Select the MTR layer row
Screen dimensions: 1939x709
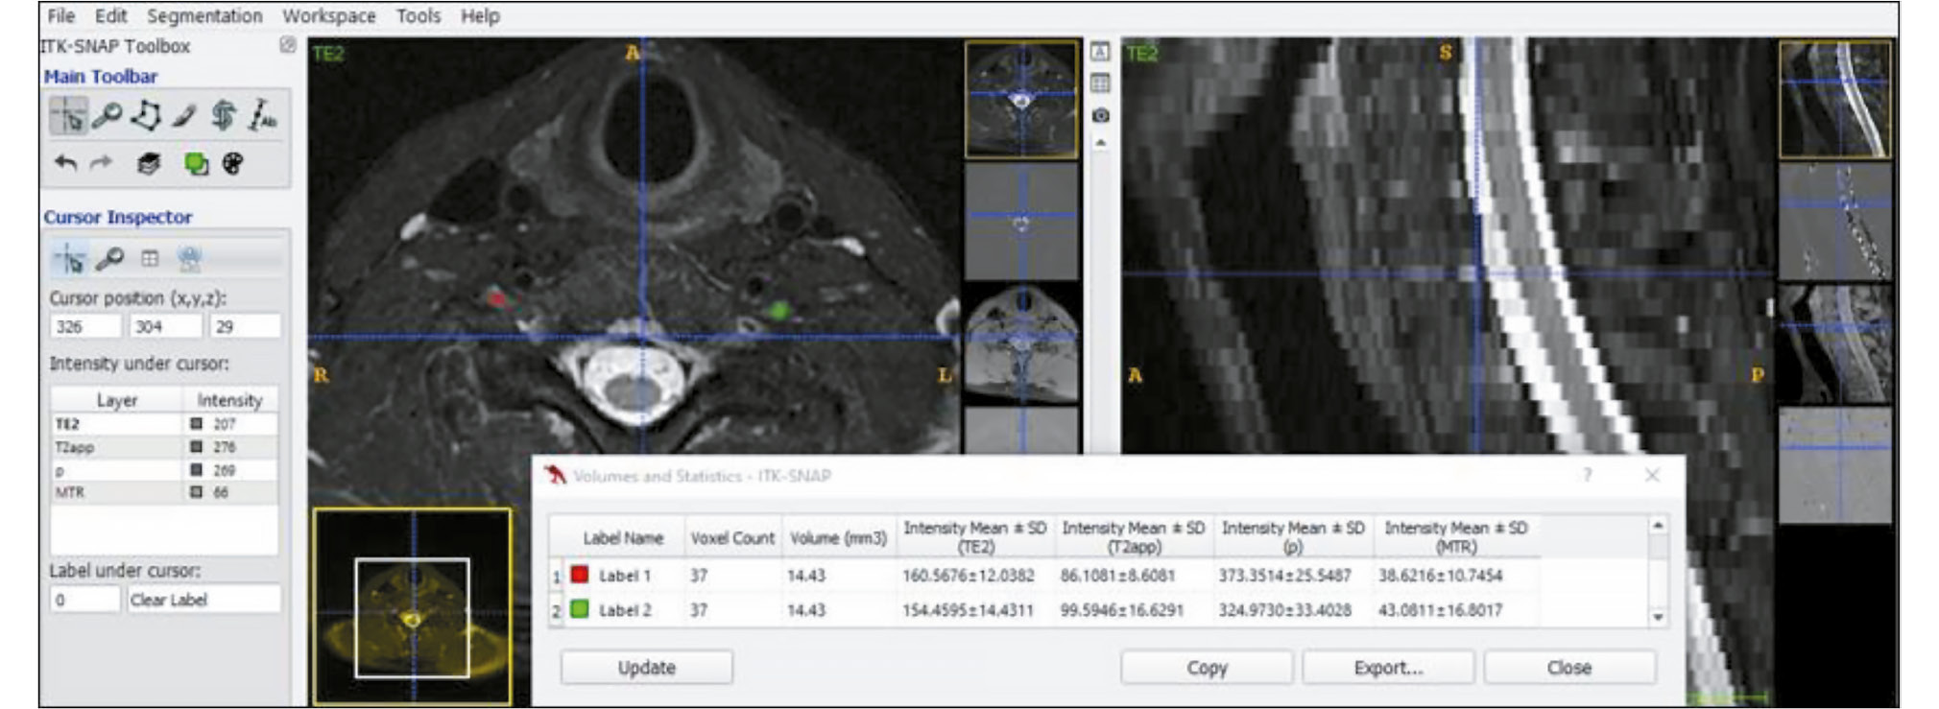pyautogui.click(x=115, y=492)
